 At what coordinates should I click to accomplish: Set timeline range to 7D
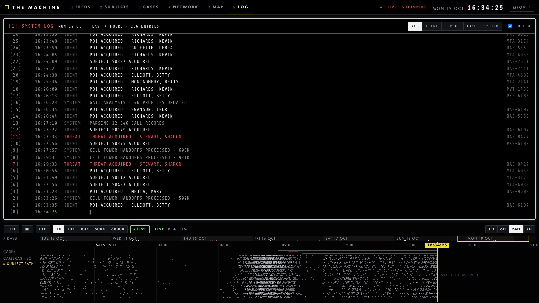point(529,229)
